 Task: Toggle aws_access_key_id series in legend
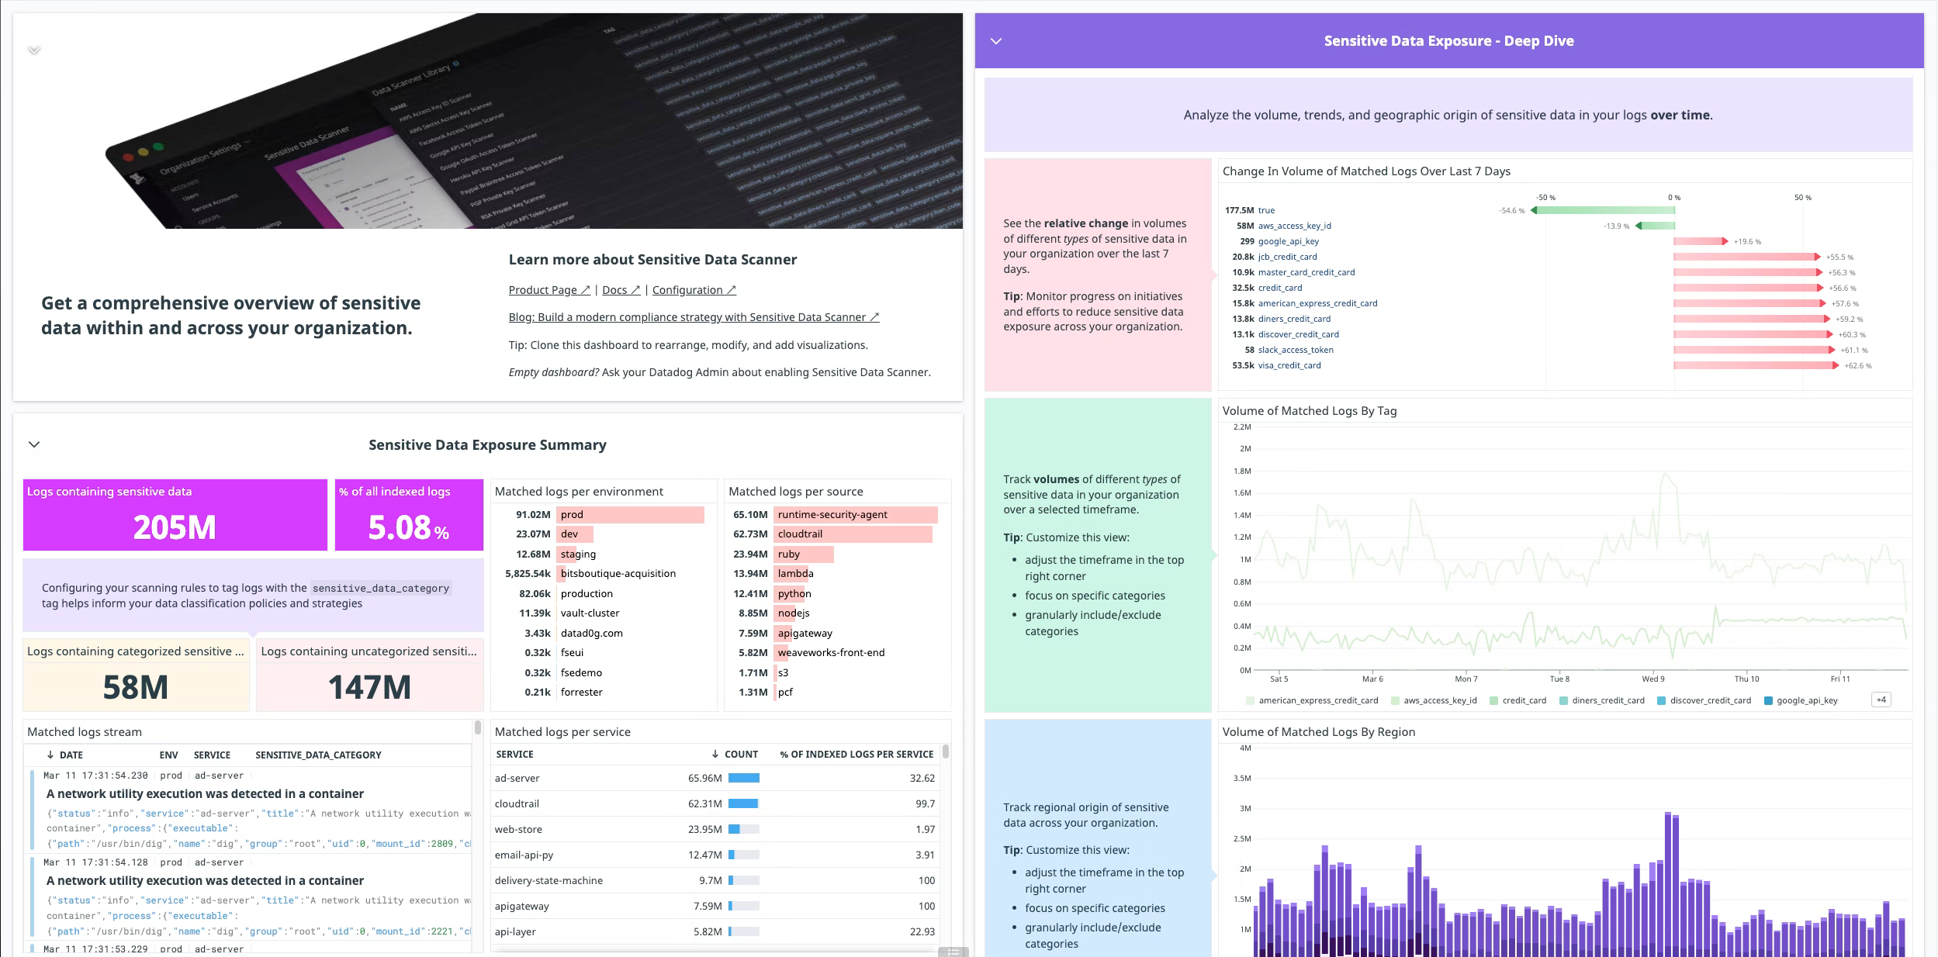pos(1439,700)
